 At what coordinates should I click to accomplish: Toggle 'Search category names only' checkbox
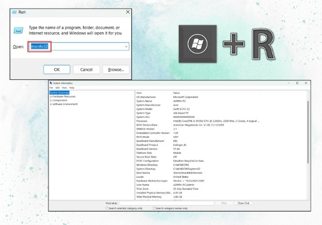coord(154,208)
